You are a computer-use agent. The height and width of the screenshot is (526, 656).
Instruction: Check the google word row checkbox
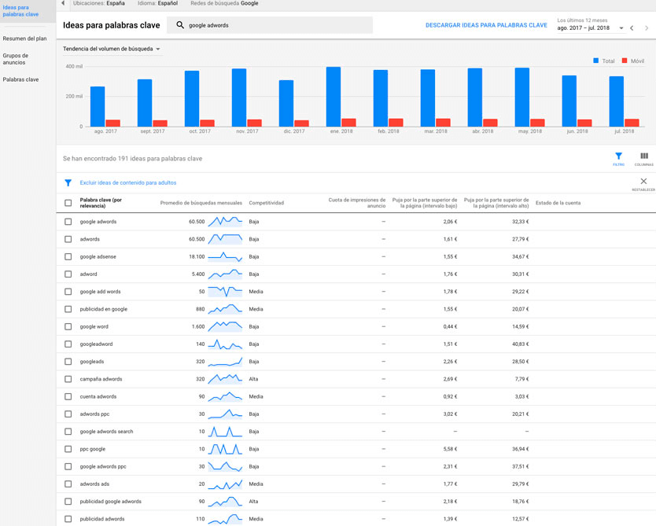tap(68, 326)
